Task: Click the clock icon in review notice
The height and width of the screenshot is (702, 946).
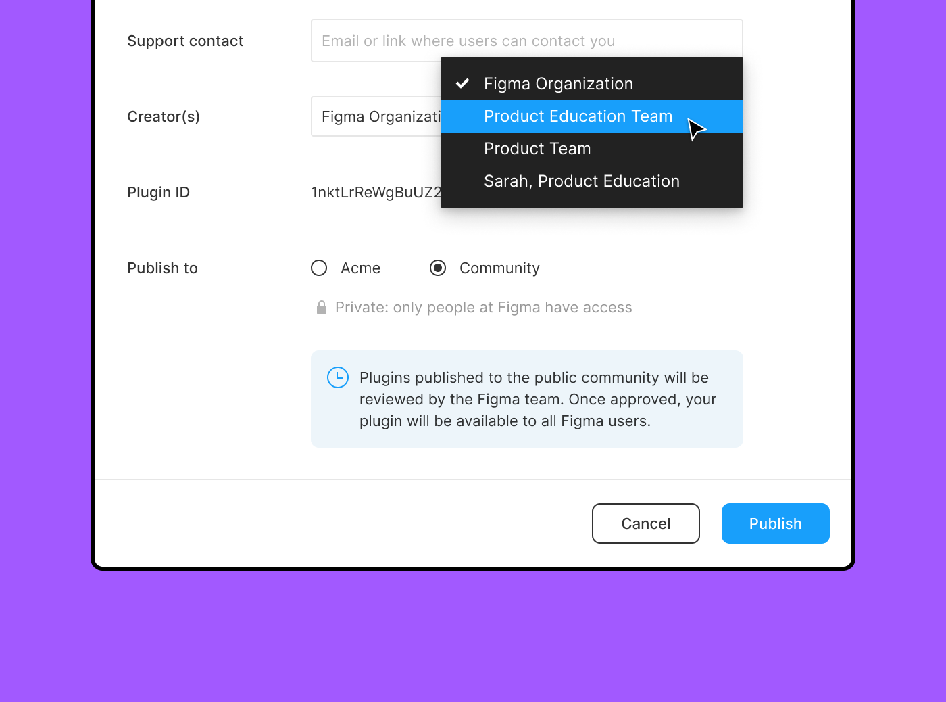Action: tap(338, 377)
